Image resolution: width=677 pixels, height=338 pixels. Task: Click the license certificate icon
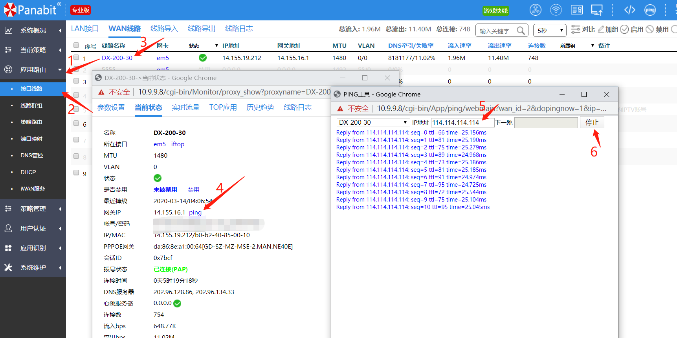pos(576,10)
